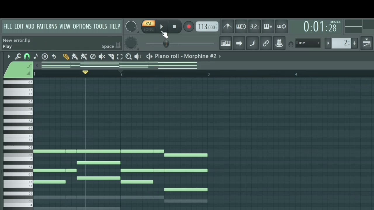
Task: Select the Playback scrub speaker tool
Action: click(x=138, y=56)
